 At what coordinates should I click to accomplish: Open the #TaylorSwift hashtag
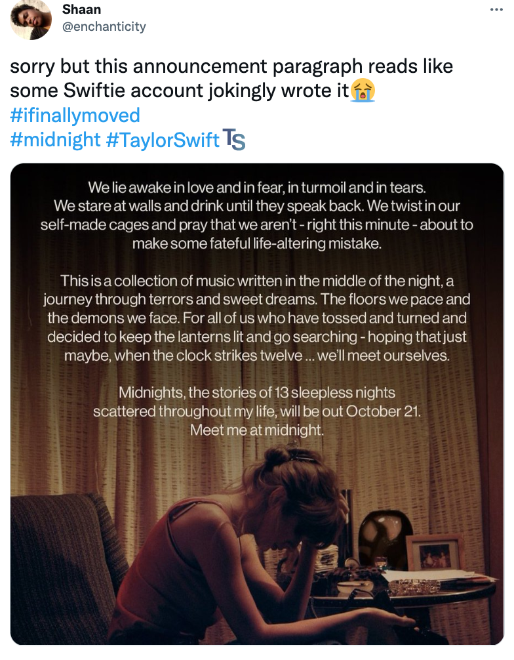point(158,139)
